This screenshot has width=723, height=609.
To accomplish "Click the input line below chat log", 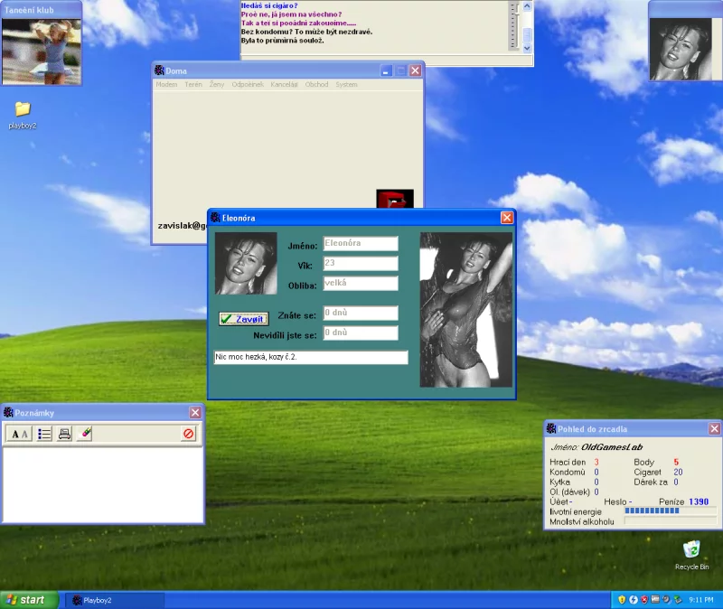I will tap(387, 61).
